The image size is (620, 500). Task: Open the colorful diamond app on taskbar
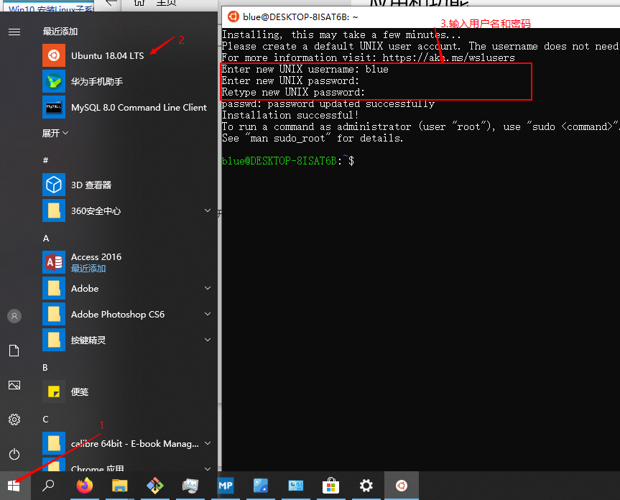pos(155,486)
